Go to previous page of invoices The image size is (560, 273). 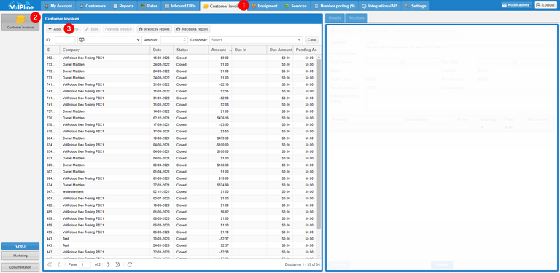coord(59,264)
